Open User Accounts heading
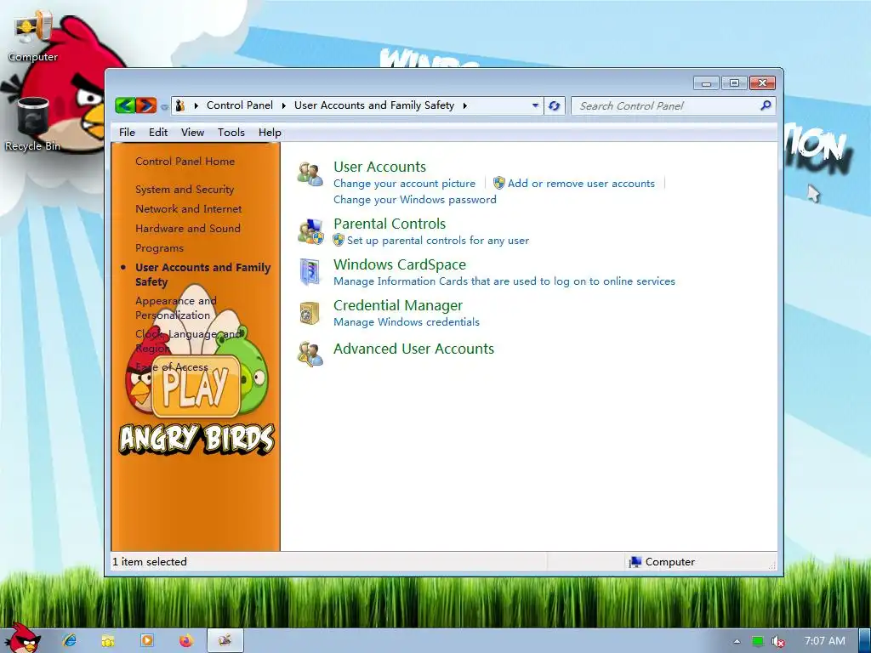871x653 pixels. click(379, 167)
